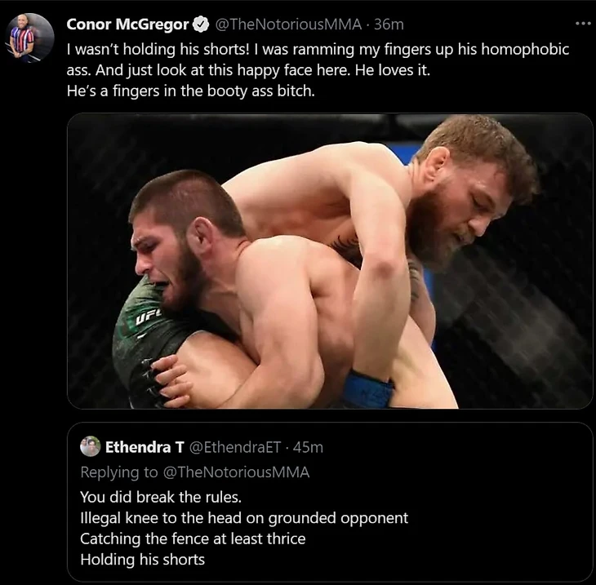Click Ethendra T's small profile avatar
Screen dimensions: 596x585
[x=91, y=446]
